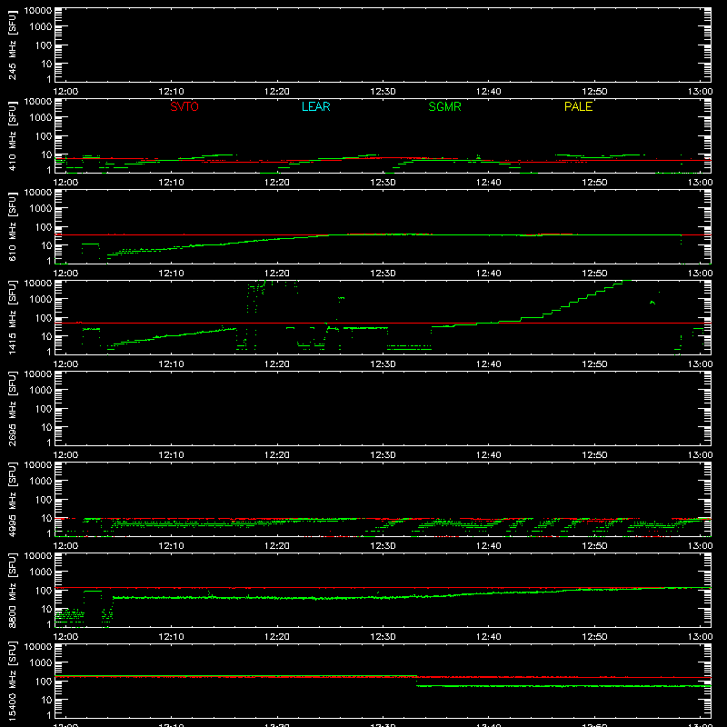Click 10 y-axis label of 15400 MHz panel
Screen dimensions: 727x727
46,700
